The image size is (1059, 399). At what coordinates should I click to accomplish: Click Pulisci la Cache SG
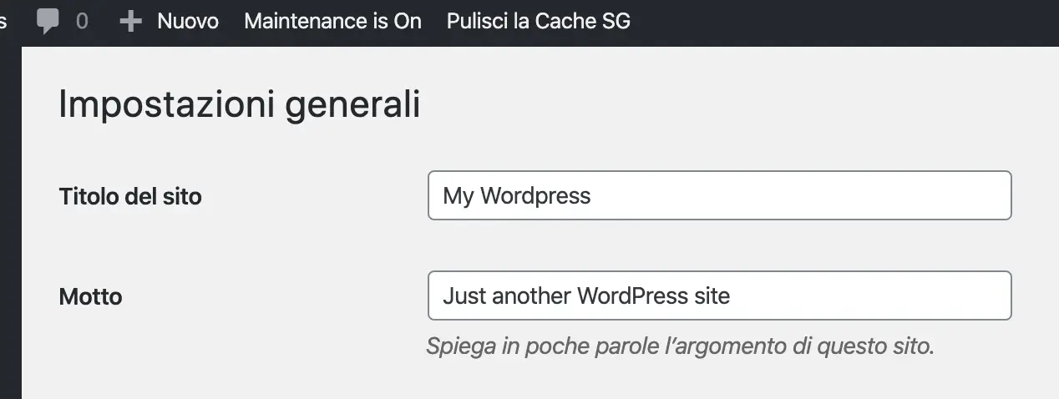pos(538,21)
